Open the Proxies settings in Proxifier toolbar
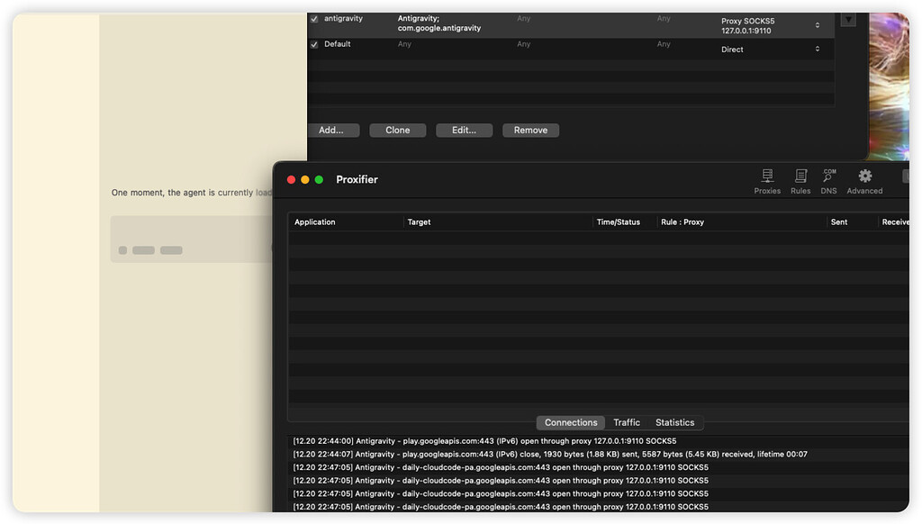Screen dimensions: 922x524 coord(767,181)
